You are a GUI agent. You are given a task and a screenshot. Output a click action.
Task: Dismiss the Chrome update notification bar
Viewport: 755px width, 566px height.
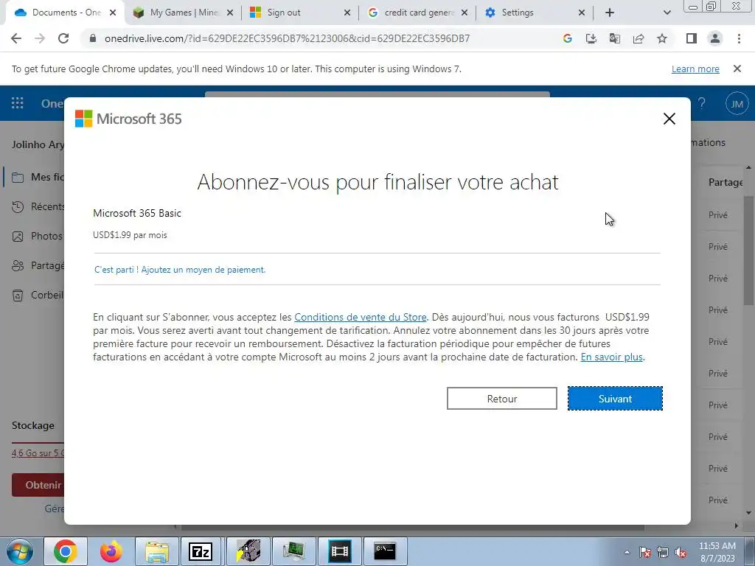[x=737, y=69]
